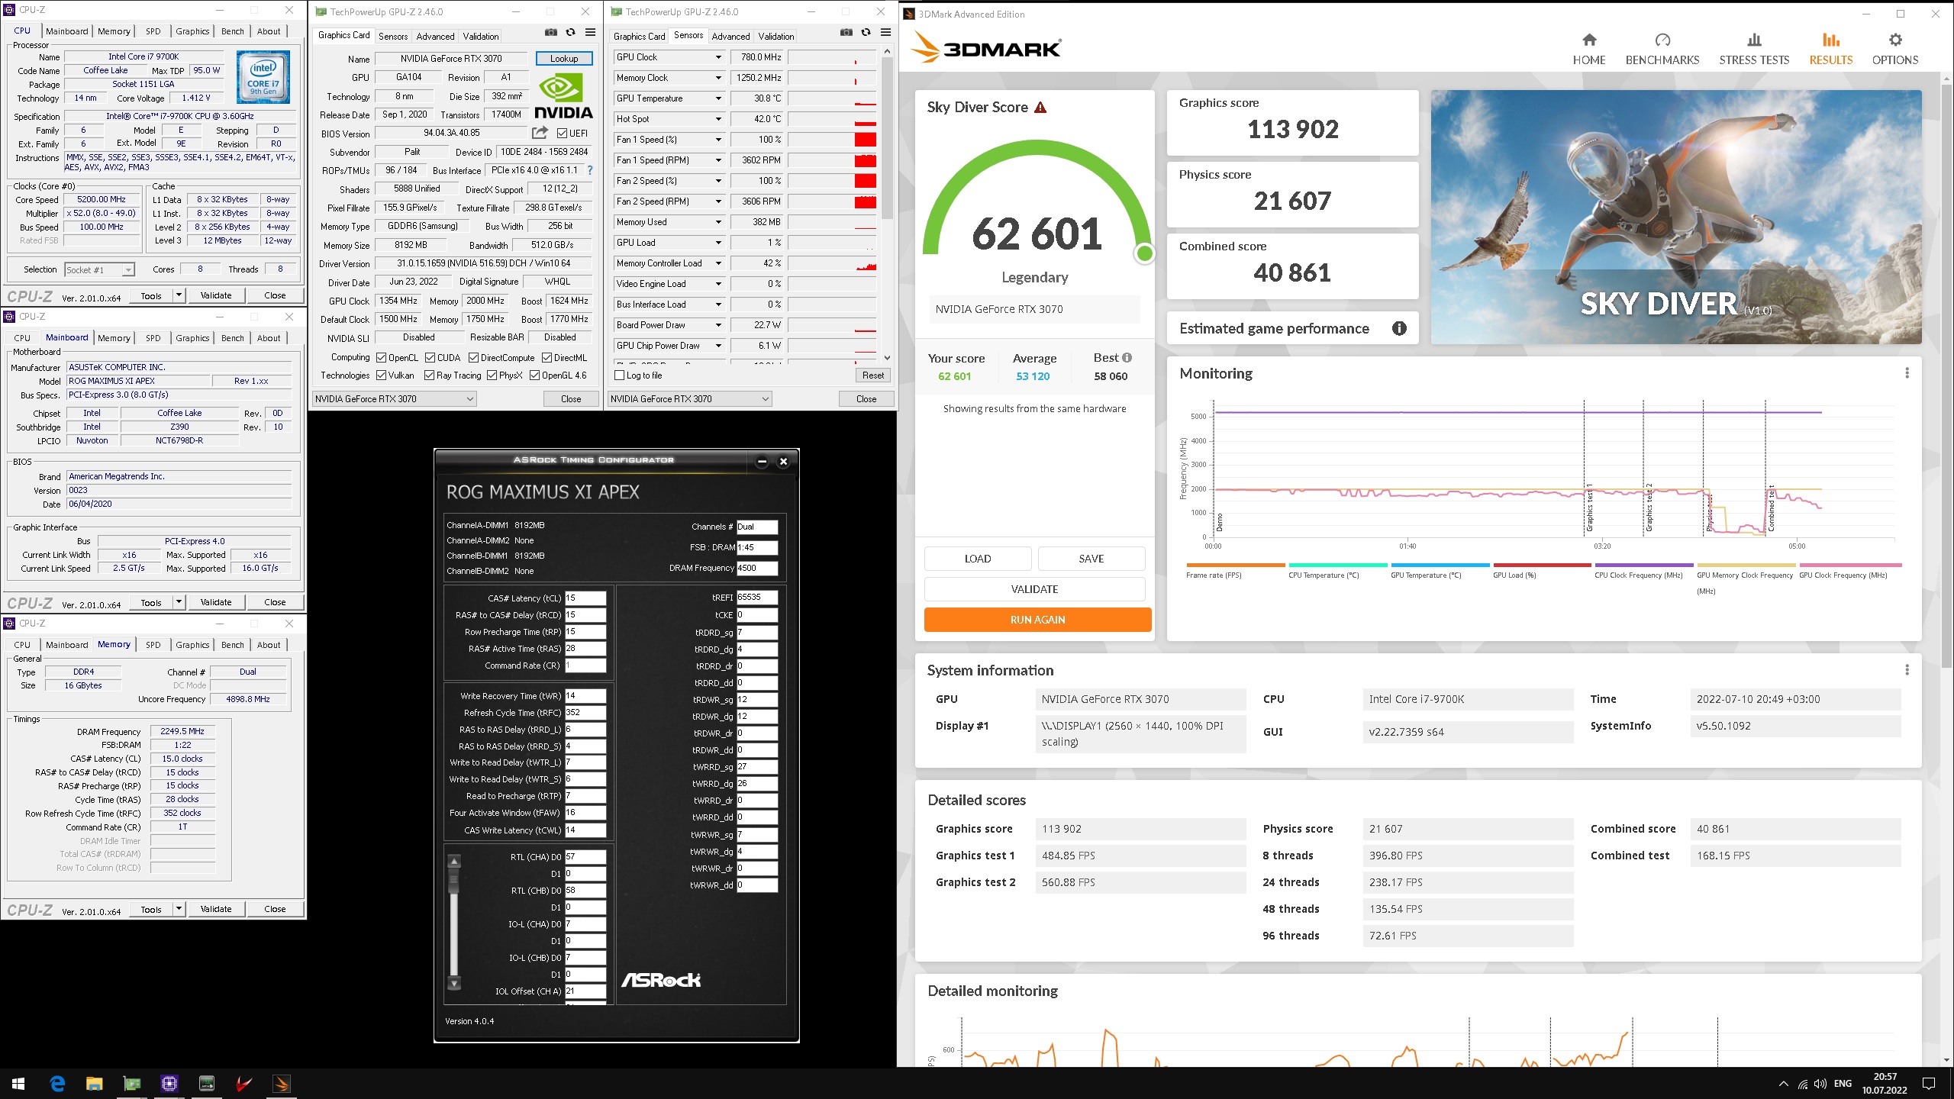Open the Monitoring panel three-dot menu

click(1907, 373)
